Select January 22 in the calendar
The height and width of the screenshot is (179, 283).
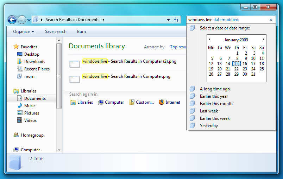tap(237, 69)
